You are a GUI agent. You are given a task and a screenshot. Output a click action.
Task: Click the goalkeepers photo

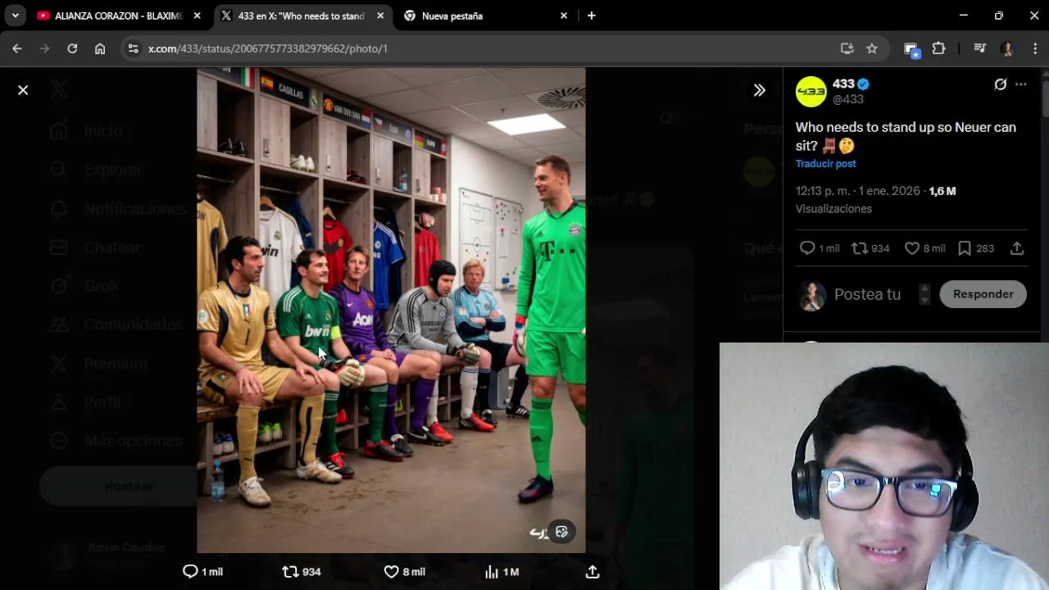click(391, 311)
